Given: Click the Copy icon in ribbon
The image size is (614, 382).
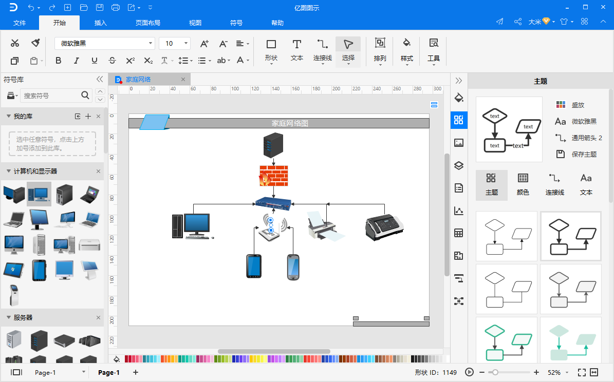Looking at the screenshot, I should (14, 61).
